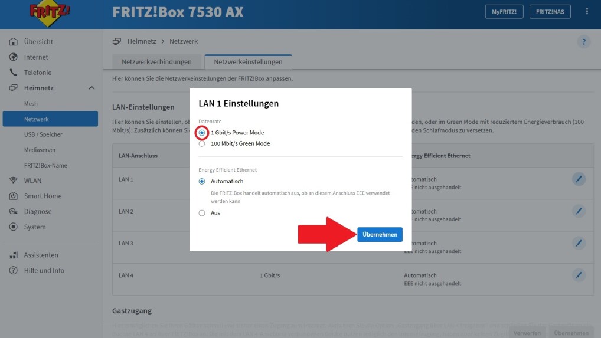Click the LAN 4 row label
601x338 pixels.
click(126, 275)
